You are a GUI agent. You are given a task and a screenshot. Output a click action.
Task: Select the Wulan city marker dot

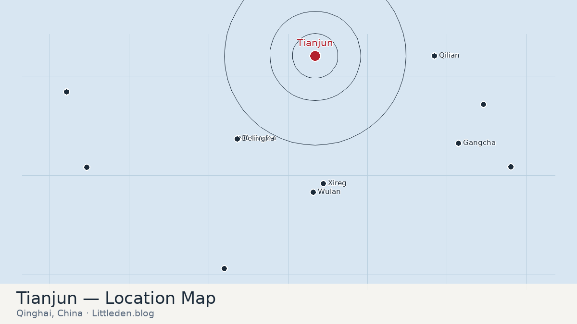click(313, 192)
